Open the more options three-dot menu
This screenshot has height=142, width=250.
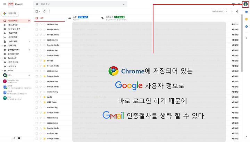click(50, 11)
